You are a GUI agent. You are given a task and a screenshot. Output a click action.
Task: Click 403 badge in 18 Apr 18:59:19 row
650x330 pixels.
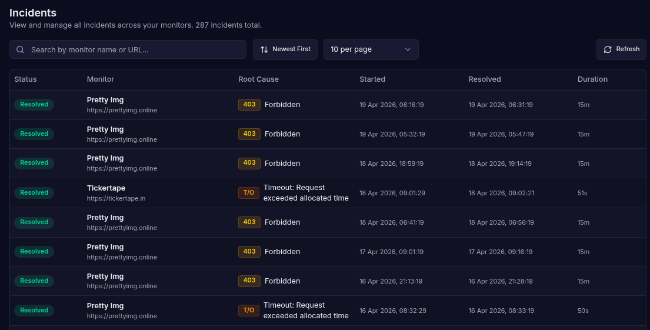(249, 163)
